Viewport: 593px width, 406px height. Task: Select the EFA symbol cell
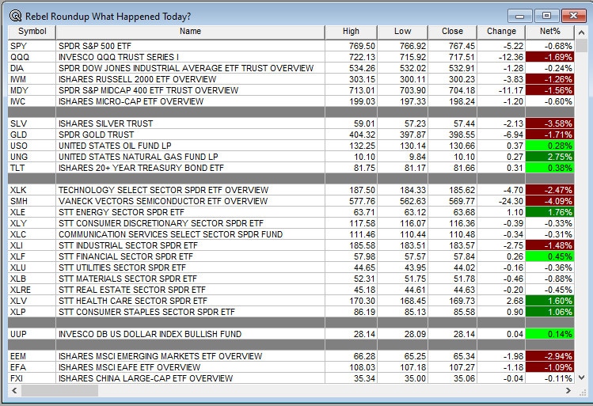click(32, 367)
